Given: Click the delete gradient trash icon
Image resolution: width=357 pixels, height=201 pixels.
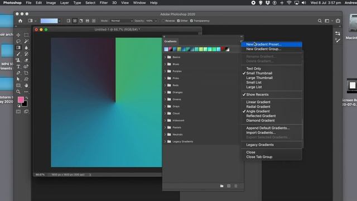Looking at the screenshot, I should pyautogui.click(x=236, y=186).
